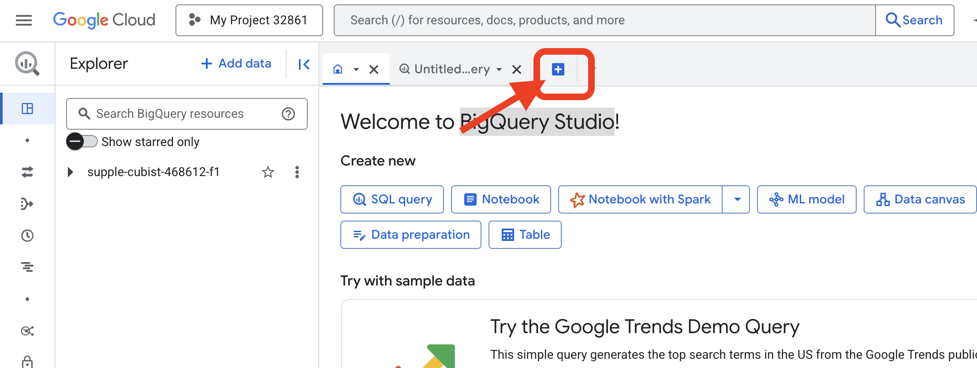Open Data transfers from the left navigation
Image resolution: width=977 pixels, height=368 pixels.
click(x=27, y=172)
